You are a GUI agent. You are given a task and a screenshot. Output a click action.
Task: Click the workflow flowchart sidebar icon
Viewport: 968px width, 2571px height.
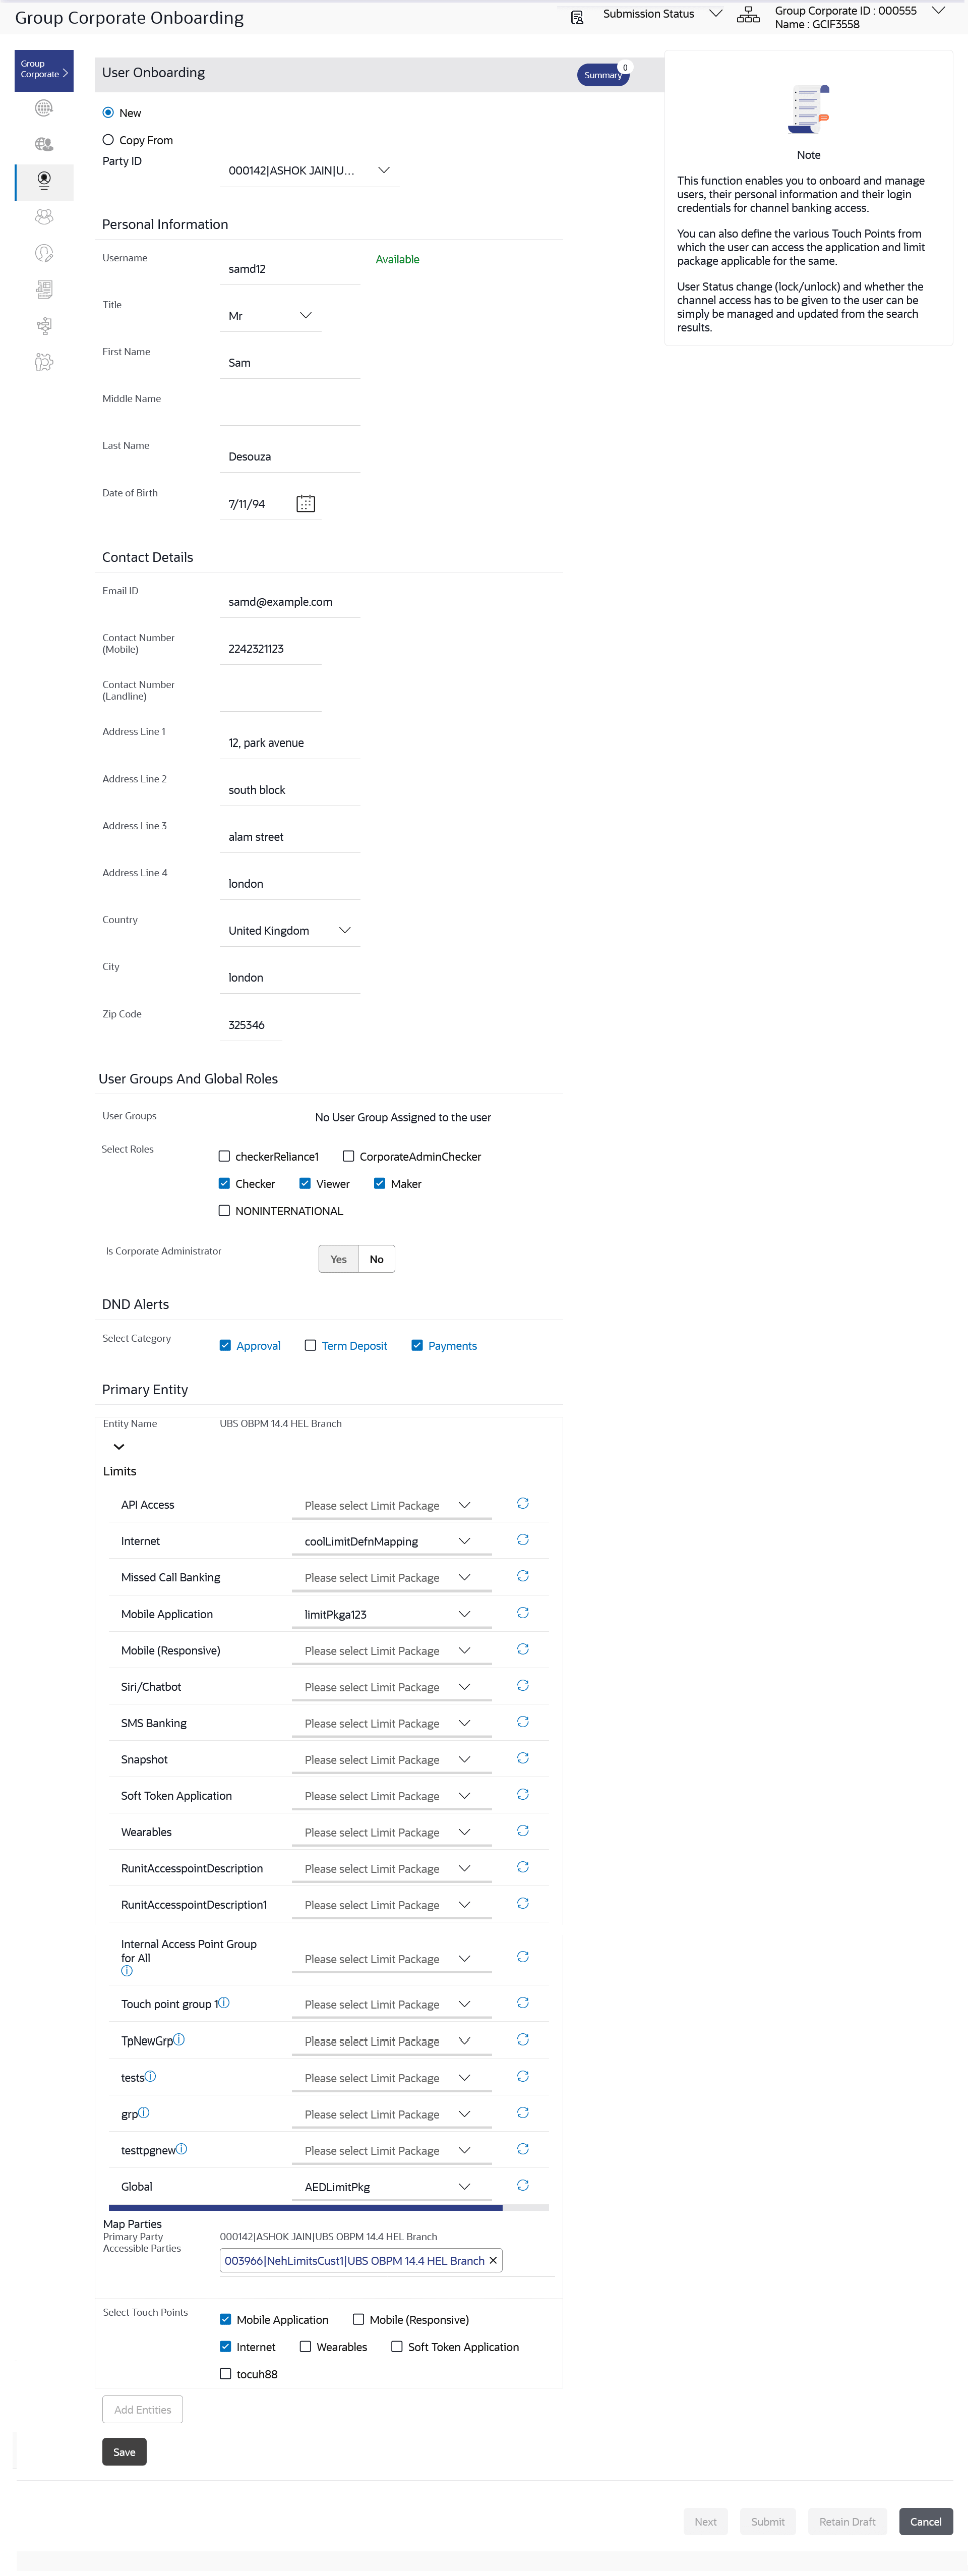coord(44,325)
